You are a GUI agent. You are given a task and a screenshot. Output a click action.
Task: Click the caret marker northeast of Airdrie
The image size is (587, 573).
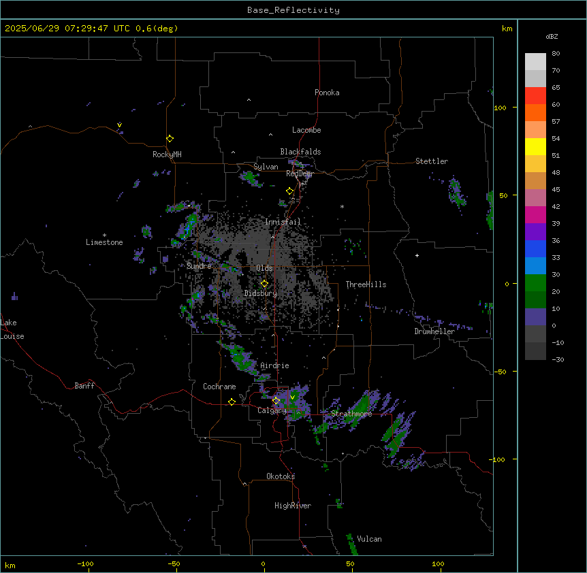(324, 358)
